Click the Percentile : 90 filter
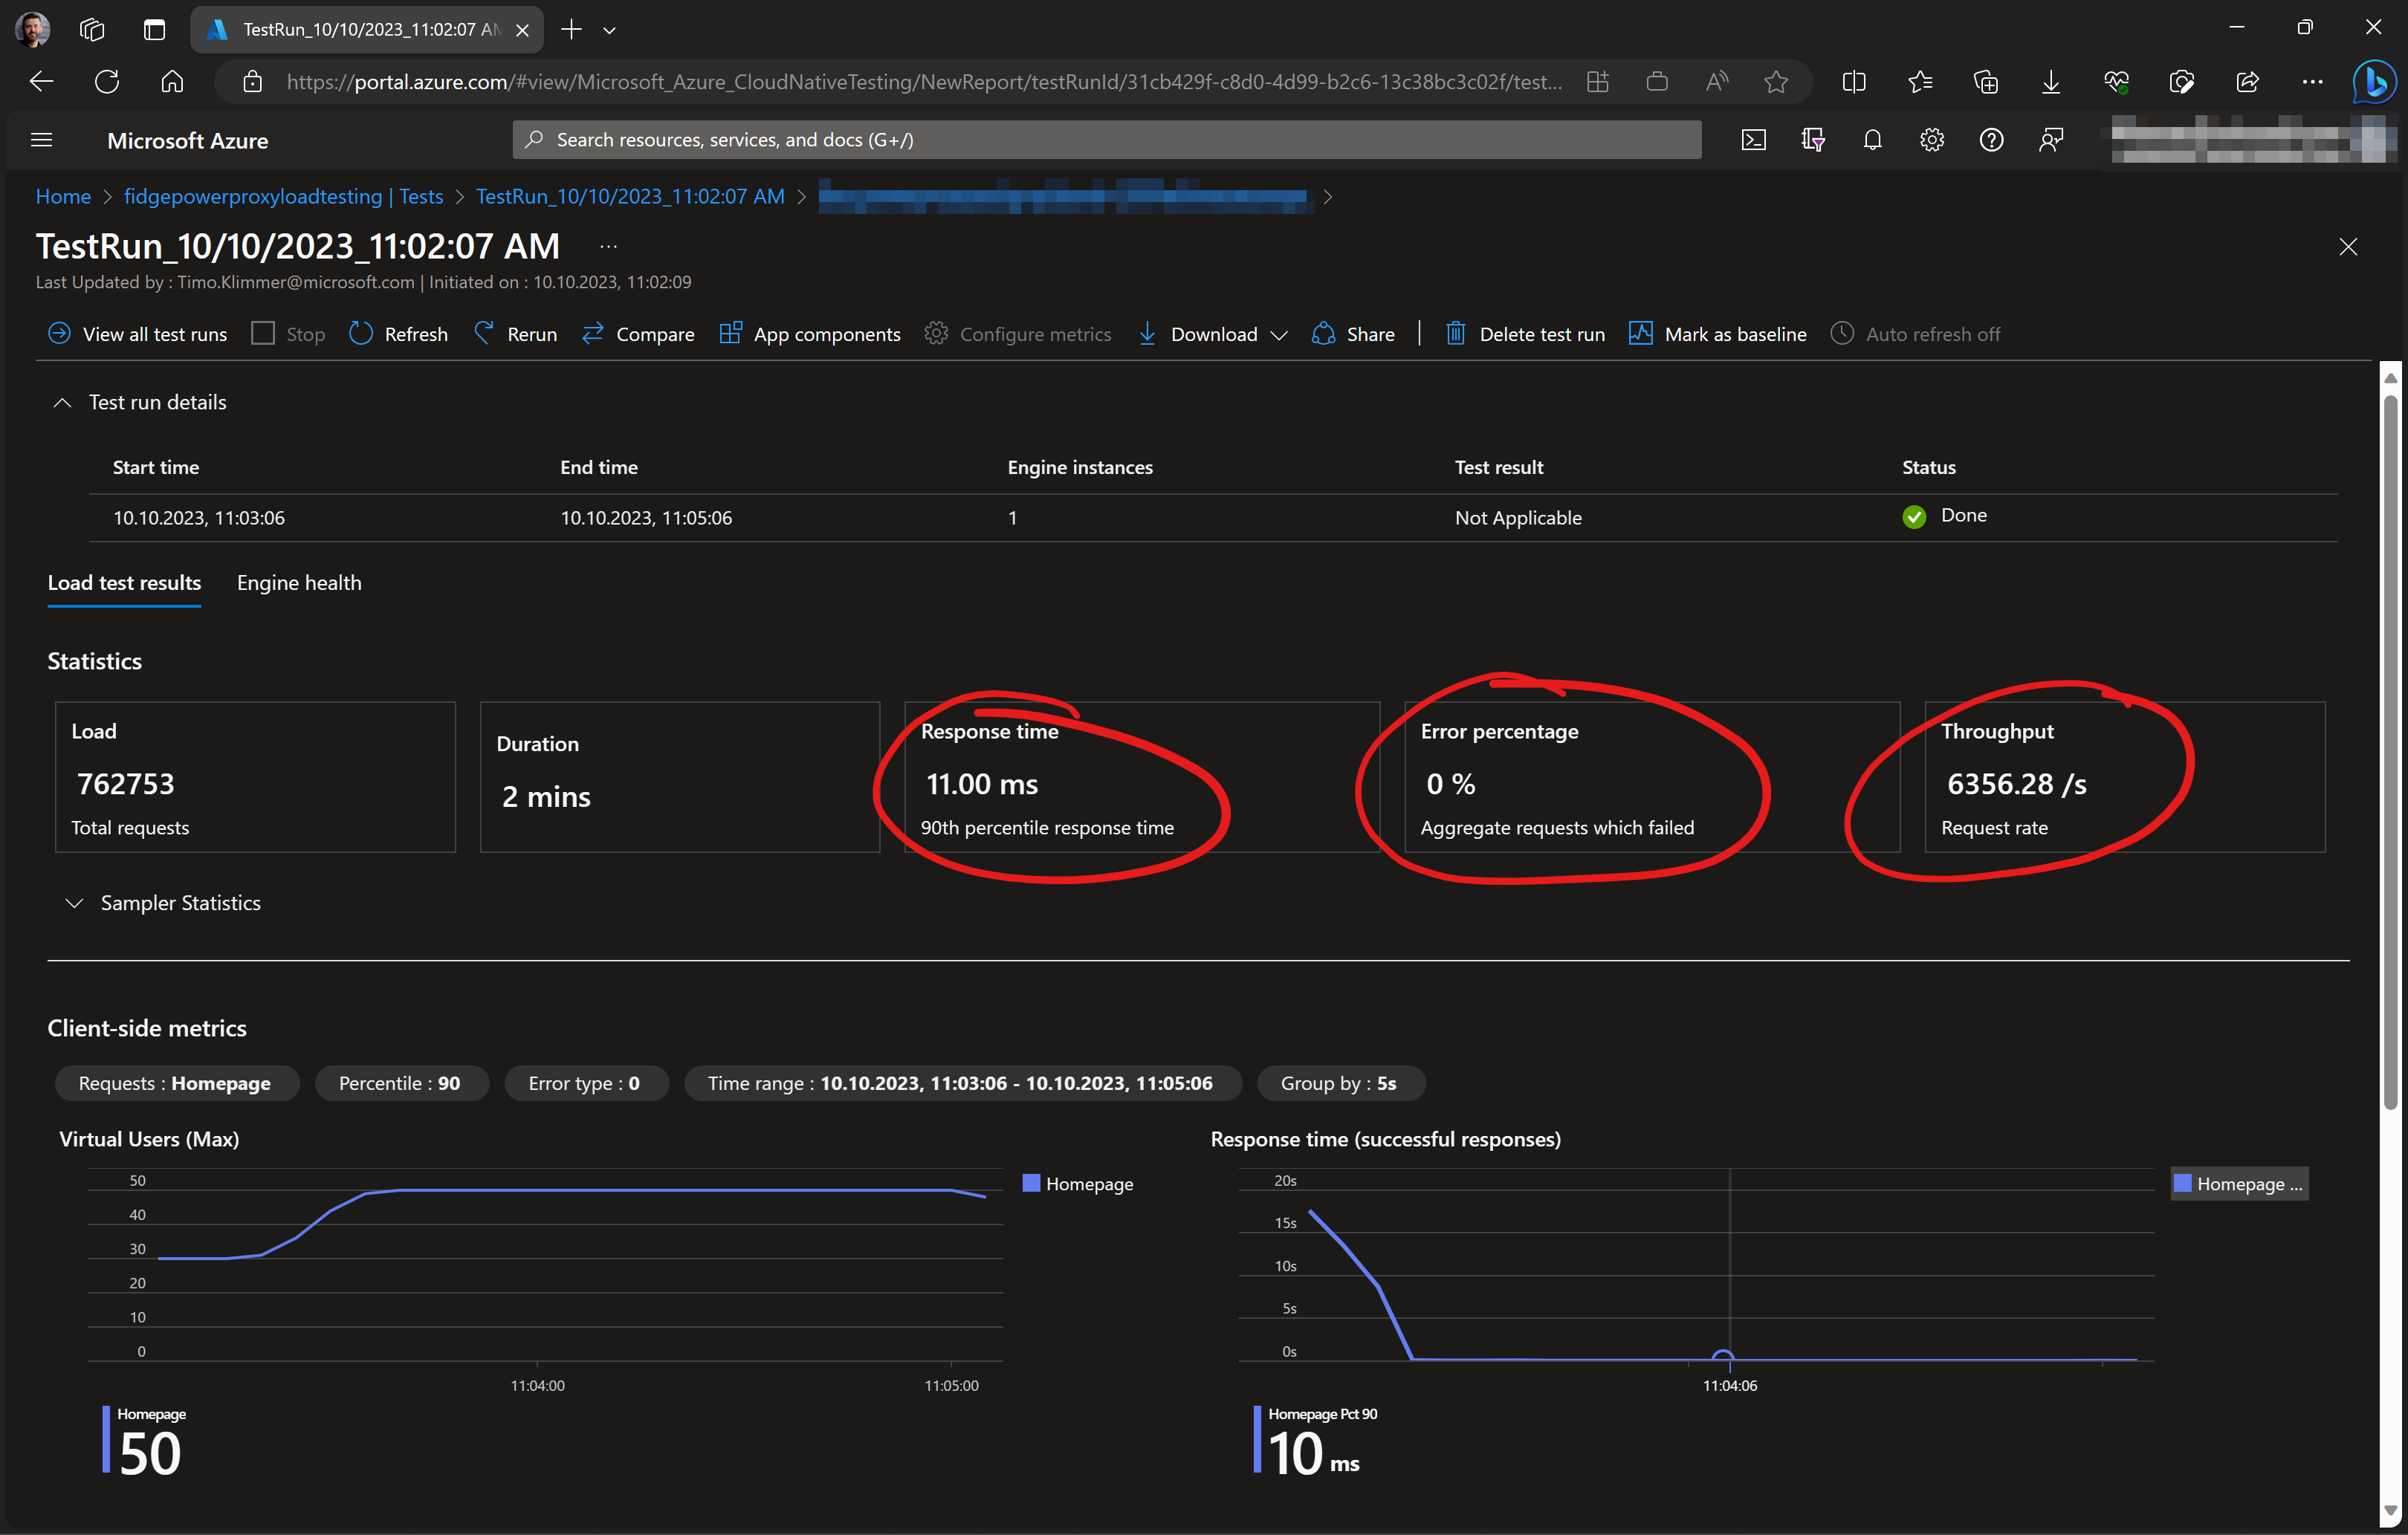Screen dimensions: 2408x1535 pyautogui.click(x=400, y=1083)
